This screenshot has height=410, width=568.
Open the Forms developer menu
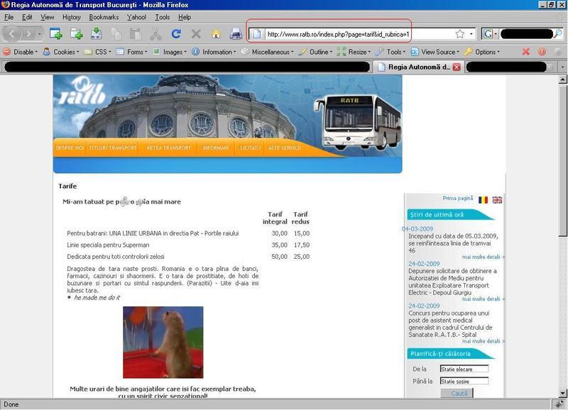[x=132, y=52]
